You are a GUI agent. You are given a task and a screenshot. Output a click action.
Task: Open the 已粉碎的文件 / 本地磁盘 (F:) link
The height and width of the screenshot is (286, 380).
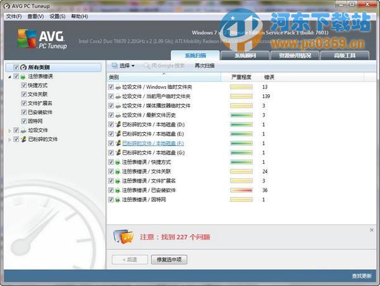pos(153,144)
